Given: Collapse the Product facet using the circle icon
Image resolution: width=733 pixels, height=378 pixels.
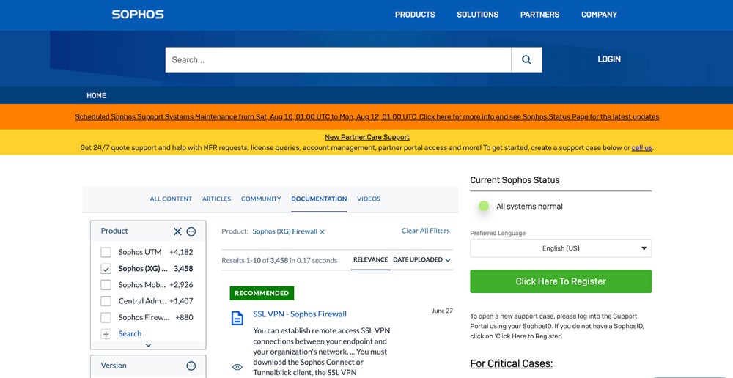Looking at the screenshot, I should [191, 231].
